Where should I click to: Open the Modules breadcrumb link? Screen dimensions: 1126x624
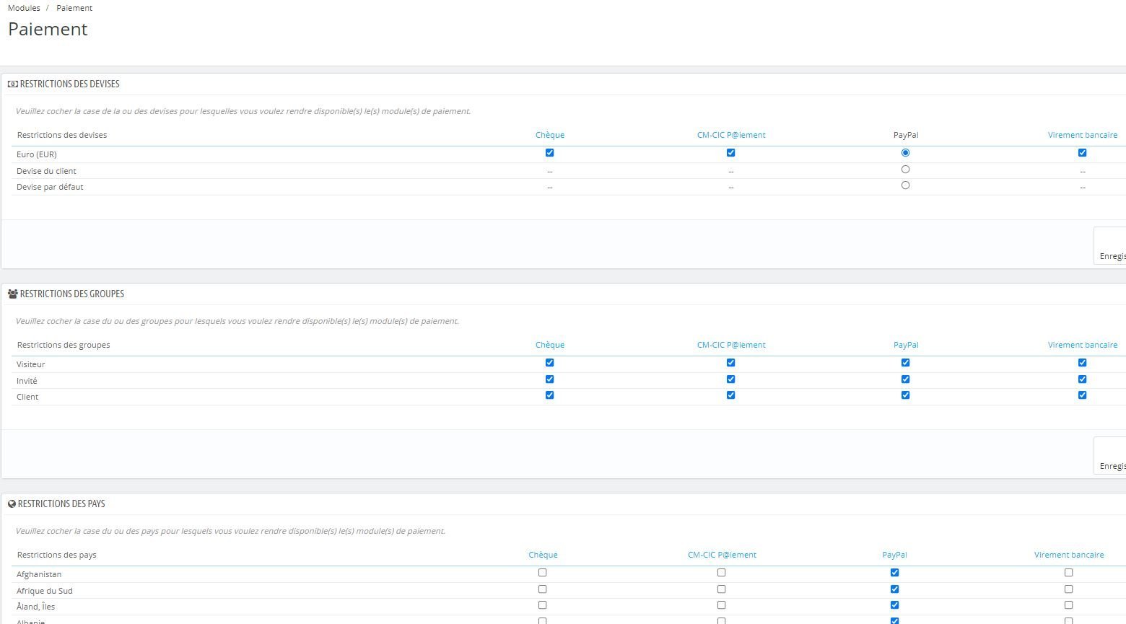(24, 8)
